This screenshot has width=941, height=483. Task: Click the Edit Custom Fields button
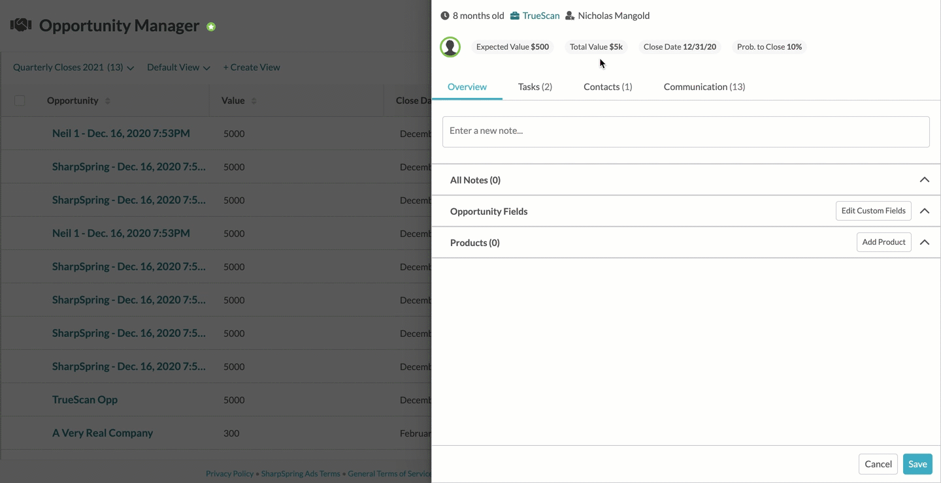point(874,211)
